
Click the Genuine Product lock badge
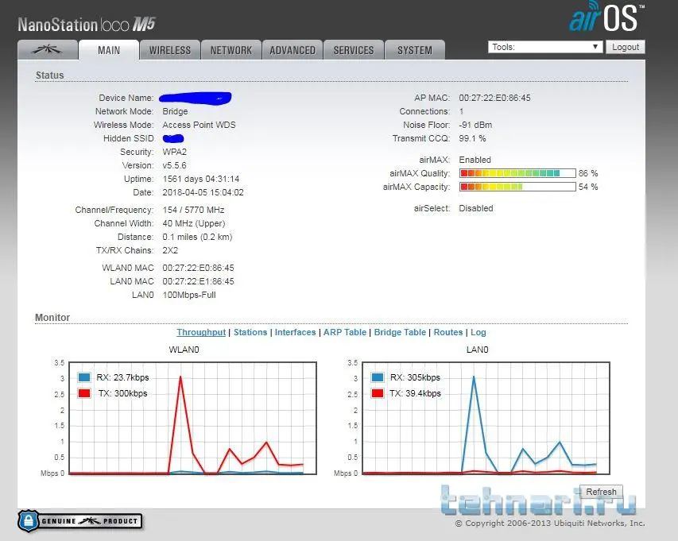(80, 520)
